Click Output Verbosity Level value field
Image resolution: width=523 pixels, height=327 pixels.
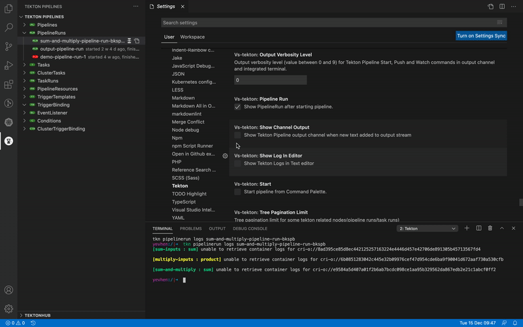coord(271,80)
